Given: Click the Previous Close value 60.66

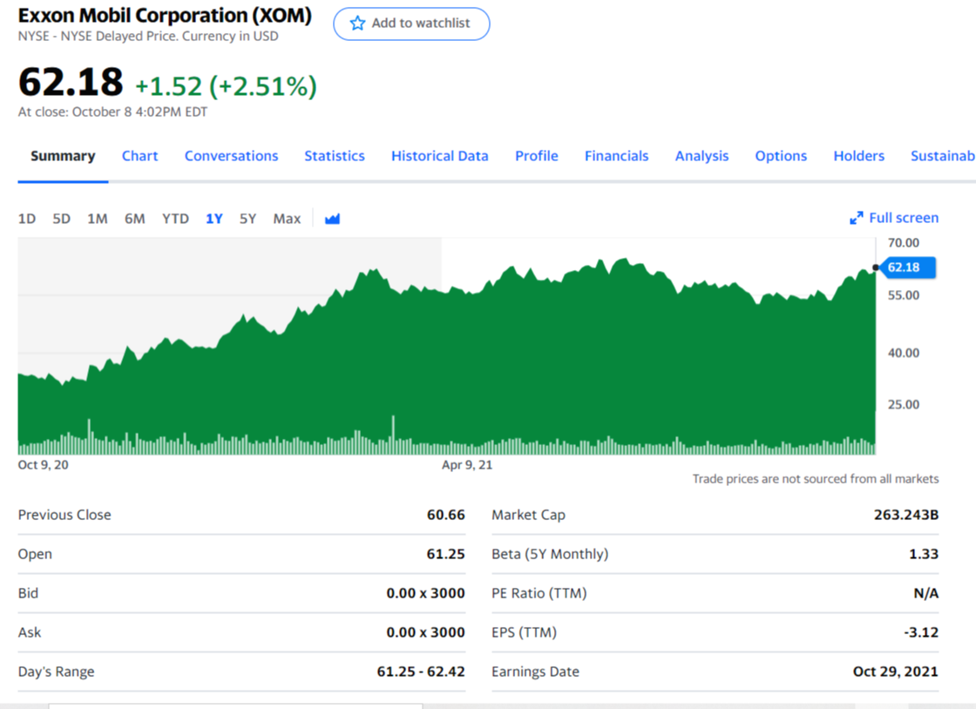Looking at the screenshot, I should coord(445,515).
